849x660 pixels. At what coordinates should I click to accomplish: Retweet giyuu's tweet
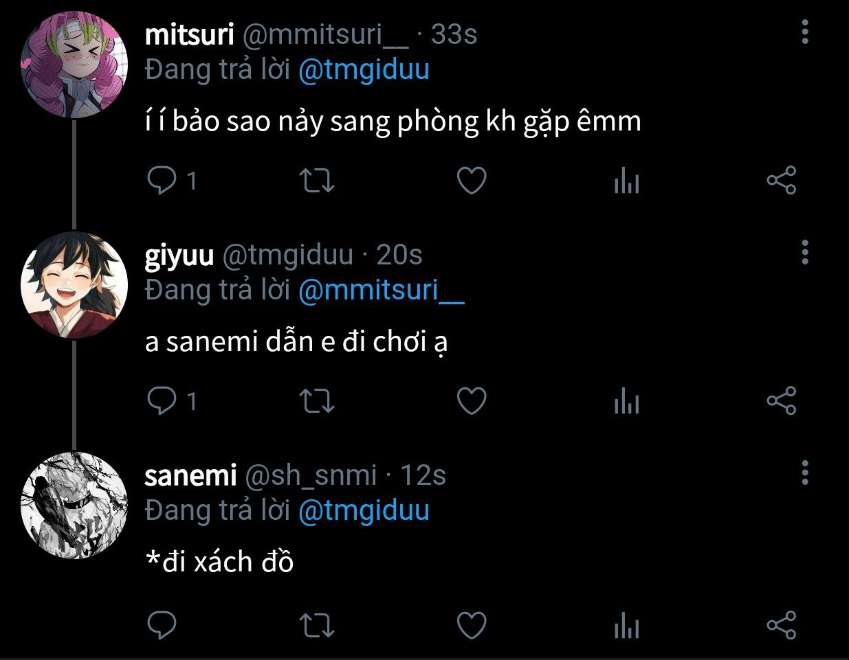coord(317,401)
